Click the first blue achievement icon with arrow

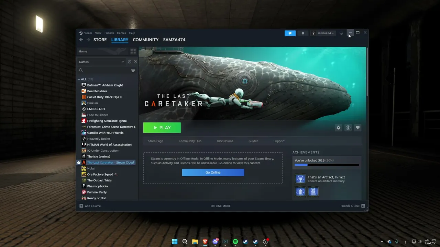(x=300, y=192)
